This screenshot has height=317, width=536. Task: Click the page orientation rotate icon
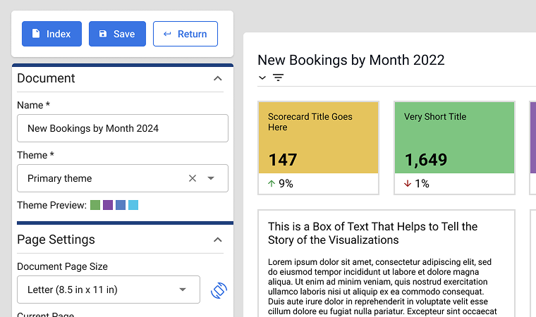[x=219, y=290]
